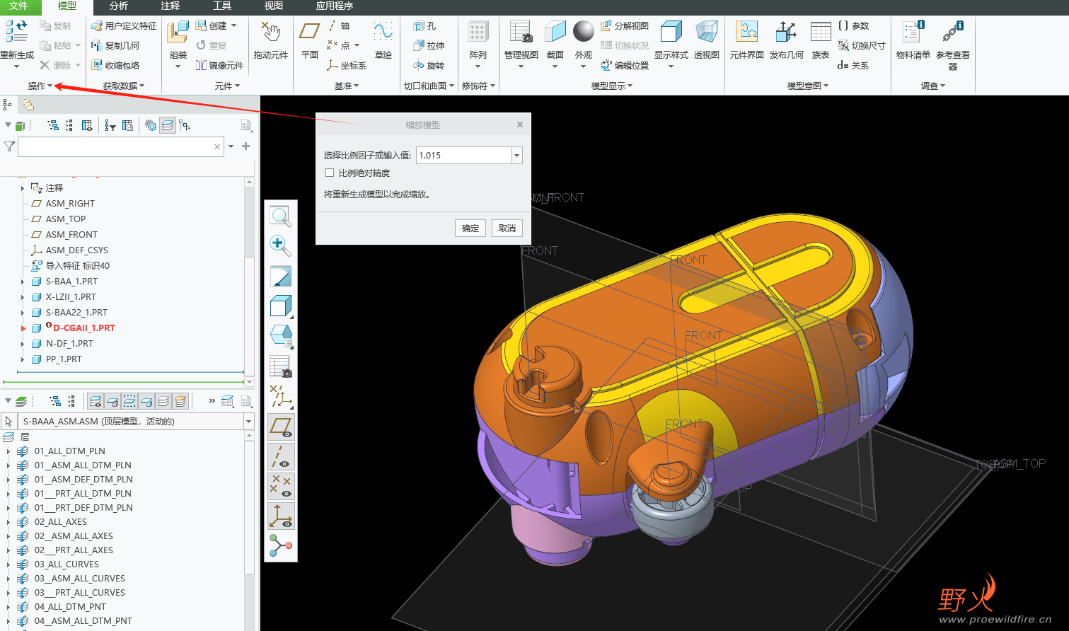Select PP_1.PRT in model tree

pyautogui.click(x=64, y=359)
